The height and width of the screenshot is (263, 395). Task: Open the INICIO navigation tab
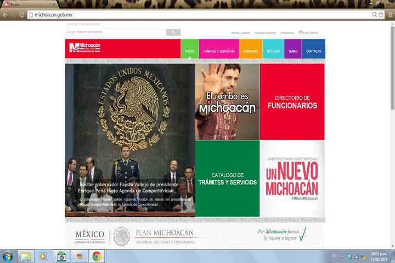point(189,50)
